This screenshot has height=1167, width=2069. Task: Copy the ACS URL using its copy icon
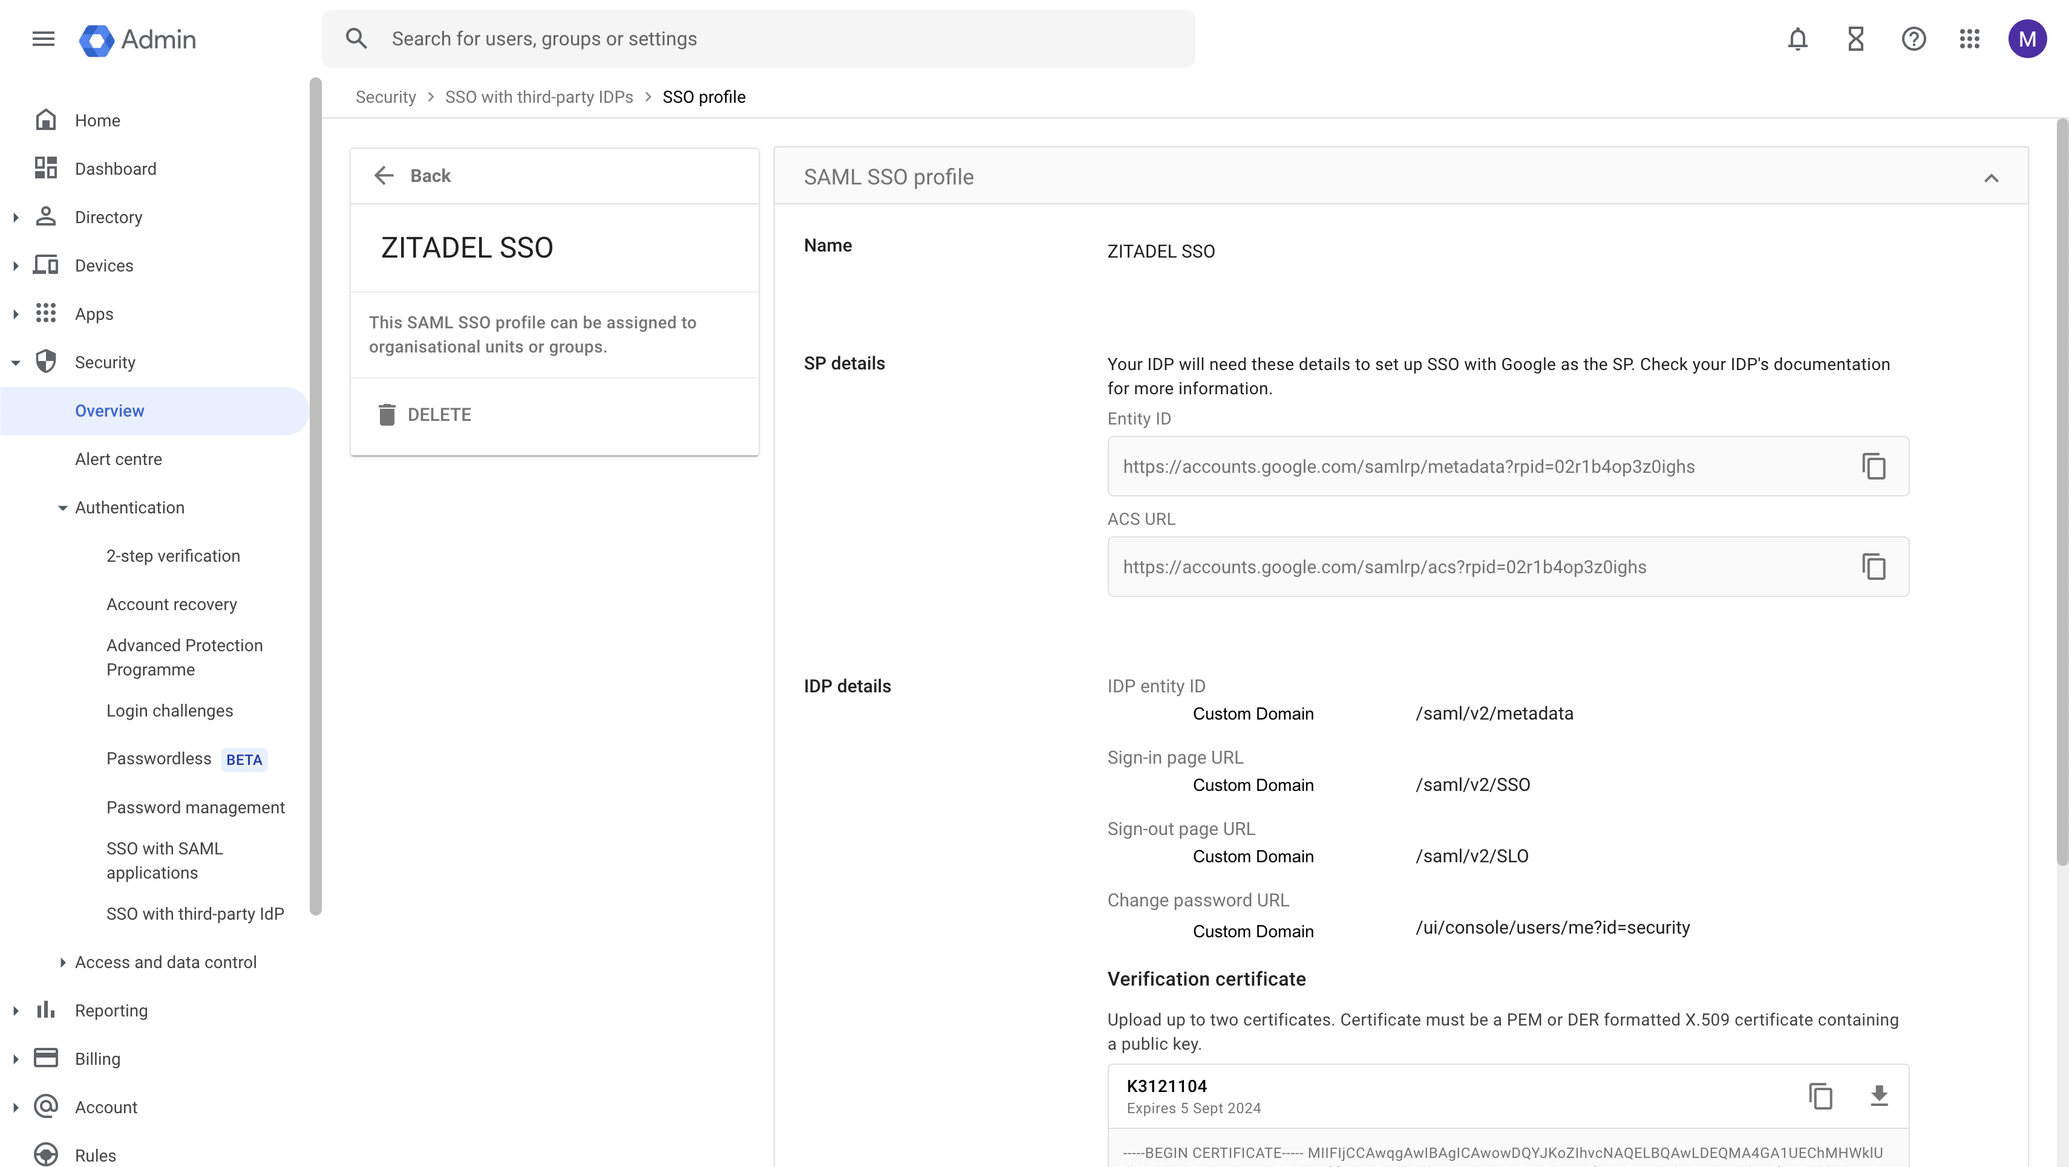click(1875, 567)
